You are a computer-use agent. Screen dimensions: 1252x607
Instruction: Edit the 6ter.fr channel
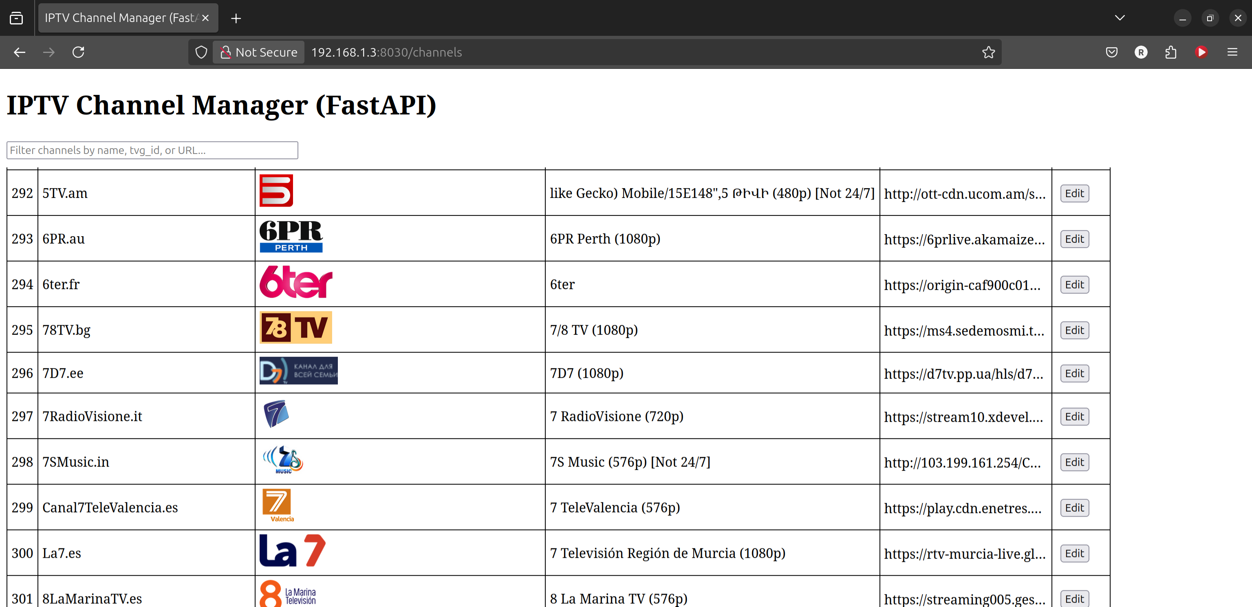tap(1074, 285)
